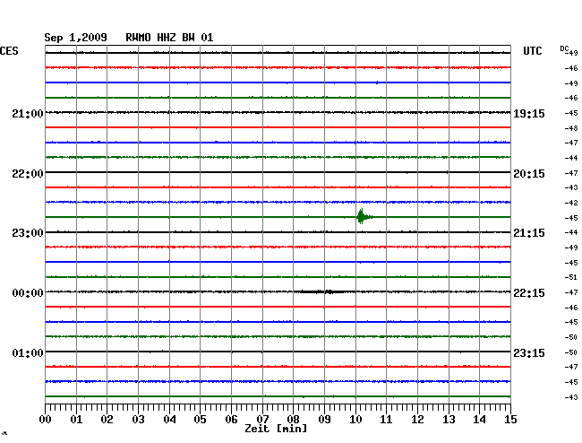
Task: Click minute label 02 on the time axis
Action: tap(107, 420)
